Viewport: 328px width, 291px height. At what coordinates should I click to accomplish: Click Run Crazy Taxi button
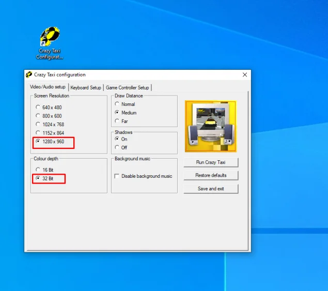point(211,162)
